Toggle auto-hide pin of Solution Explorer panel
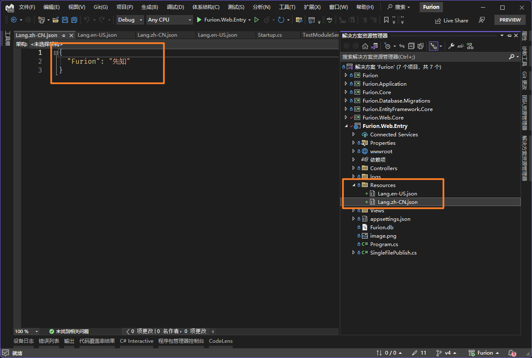This screenshot has height=358, width=532. (509, 36)
